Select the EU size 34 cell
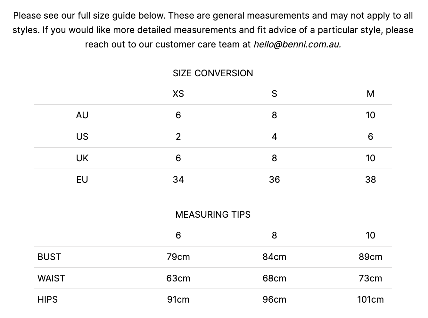 pyautogui.click(x=178, y=180)
